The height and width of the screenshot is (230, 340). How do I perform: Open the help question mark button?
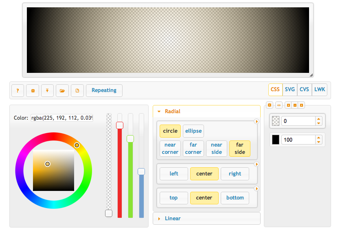click(18, 91)
